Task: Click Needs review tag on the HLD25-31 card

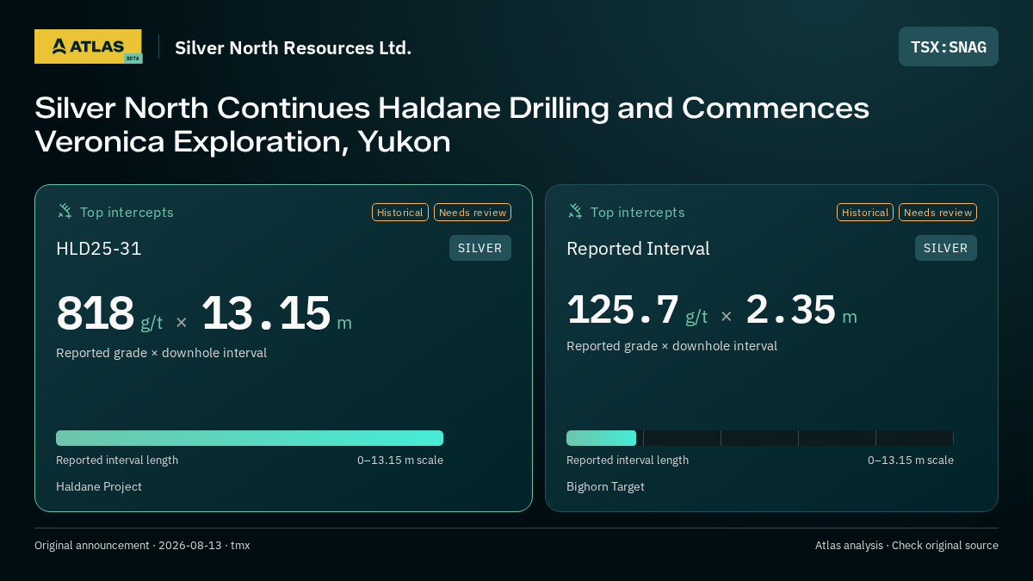Action: pos(473,213)
